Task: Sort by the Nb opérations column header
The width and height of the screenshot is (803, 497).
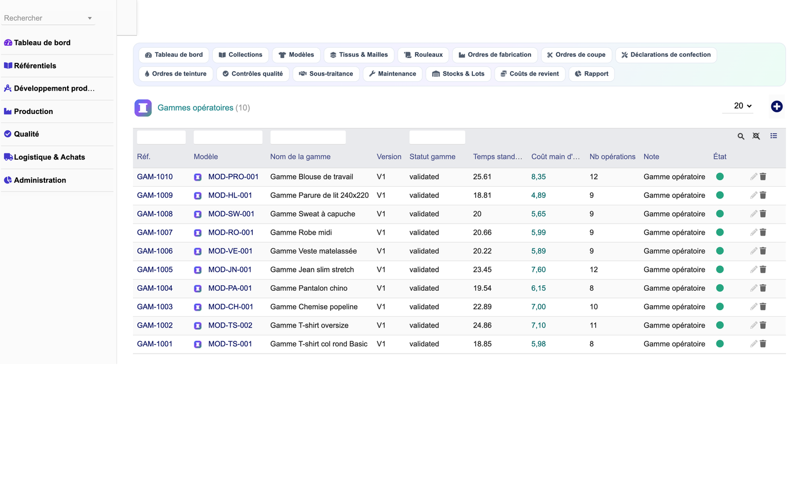Action: (x=612, y=157)
